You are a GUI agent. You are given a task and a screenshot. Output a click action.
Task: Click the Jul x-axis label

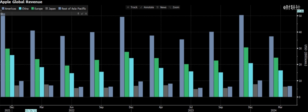click(191, 107)
